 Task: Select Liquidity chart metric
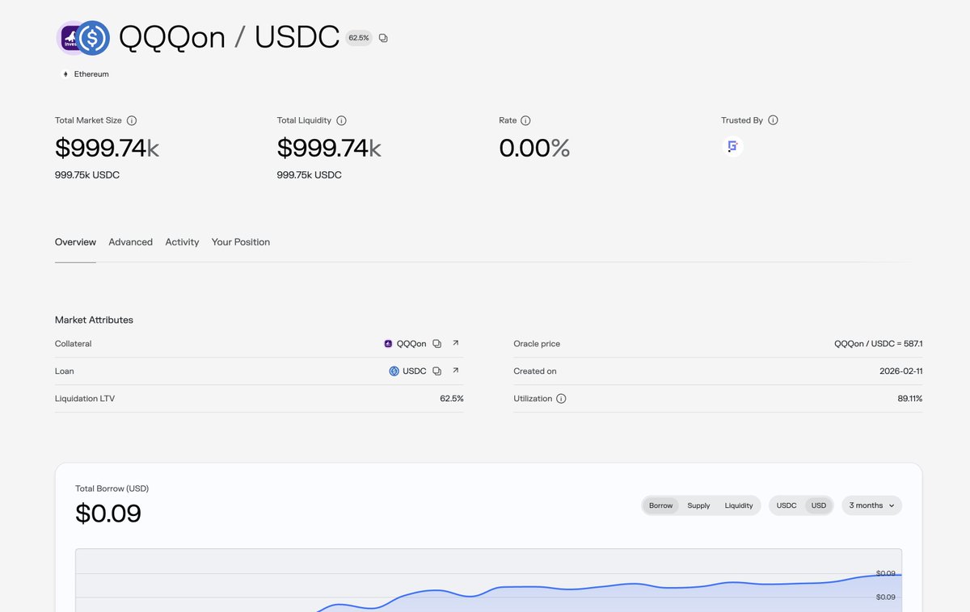coord(739,505)
